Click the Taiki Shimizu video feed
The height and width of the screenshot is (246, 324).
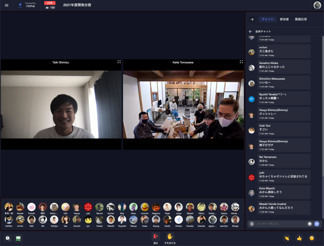coord(61,105)
